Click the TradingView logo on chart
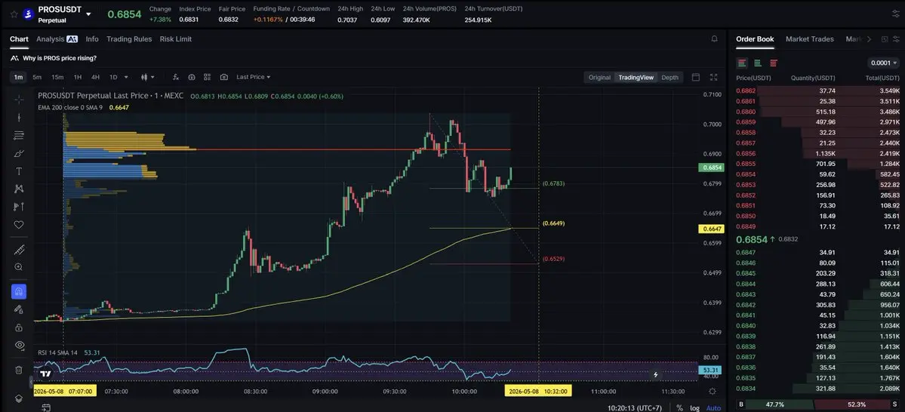 45,374
